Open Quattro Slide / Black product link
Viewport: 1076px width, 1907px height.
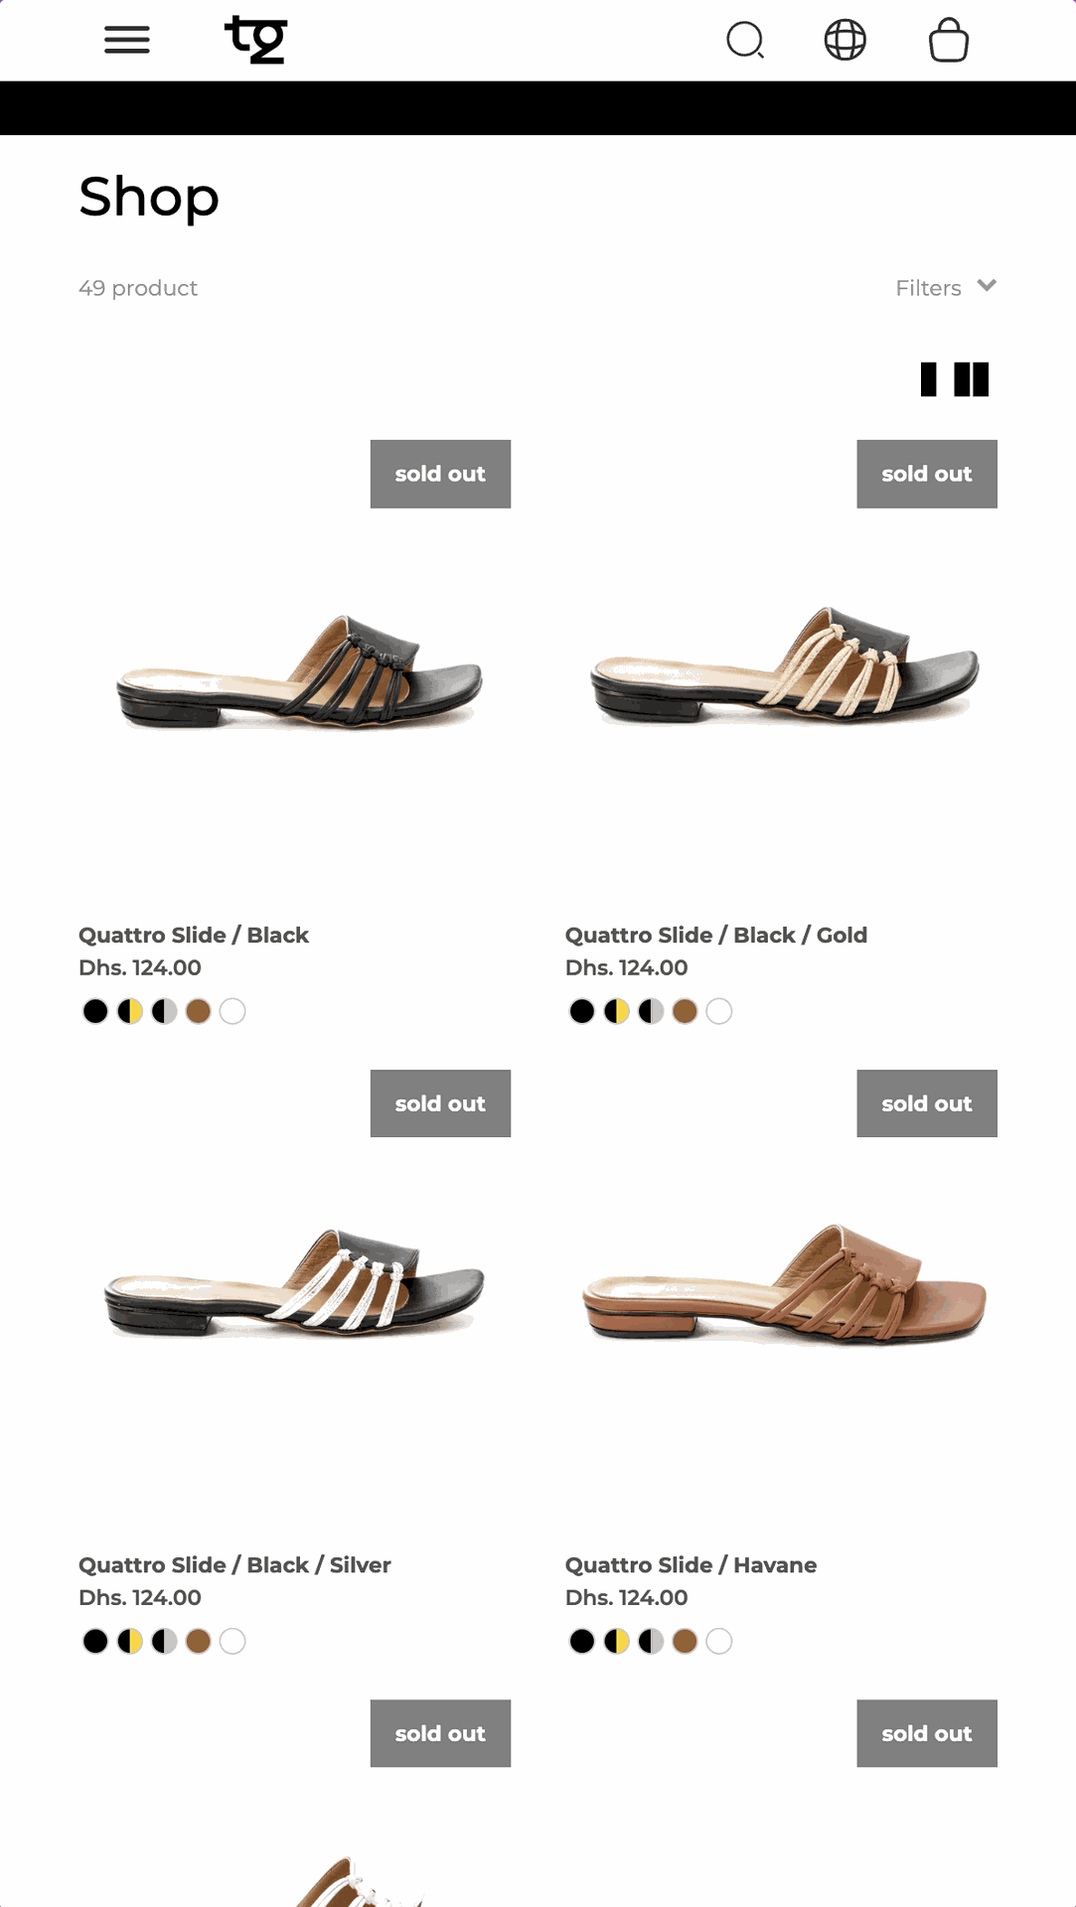[194, 936]
